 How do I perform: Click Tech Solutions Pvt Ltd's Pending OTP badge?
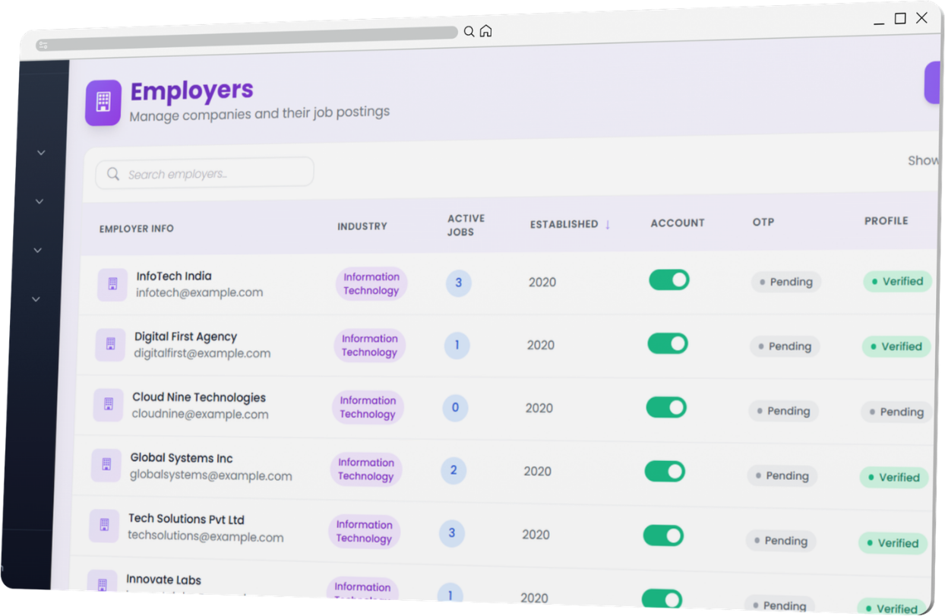781,541
